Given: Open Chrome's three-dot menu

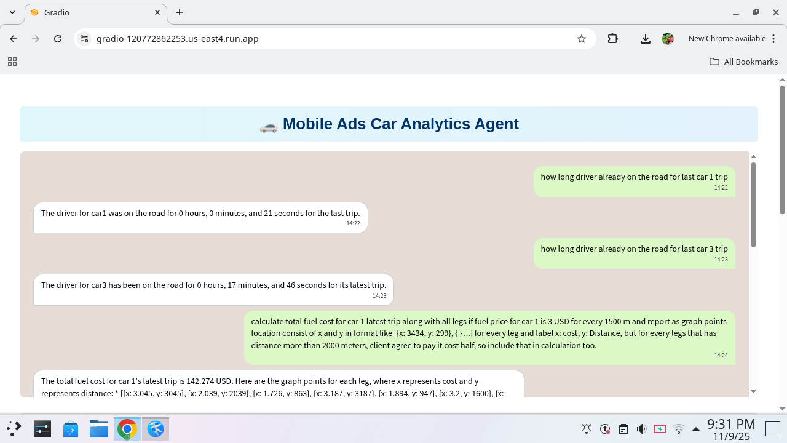Looking at the screenshot, I should [x=773, y=38].
